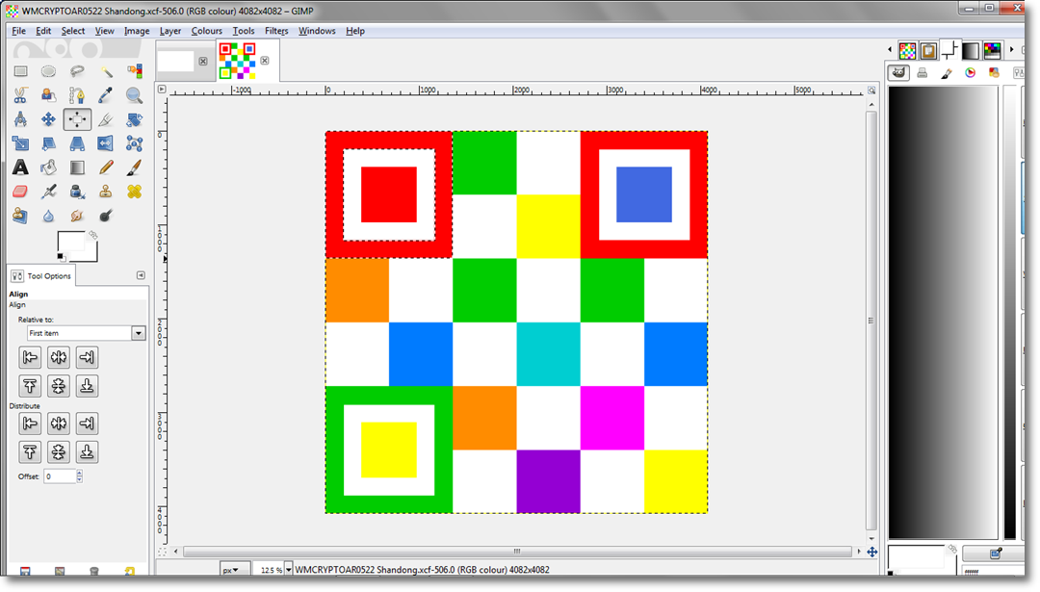
Task: Choose the Blend gradient tool
Action: coord(77,167)
